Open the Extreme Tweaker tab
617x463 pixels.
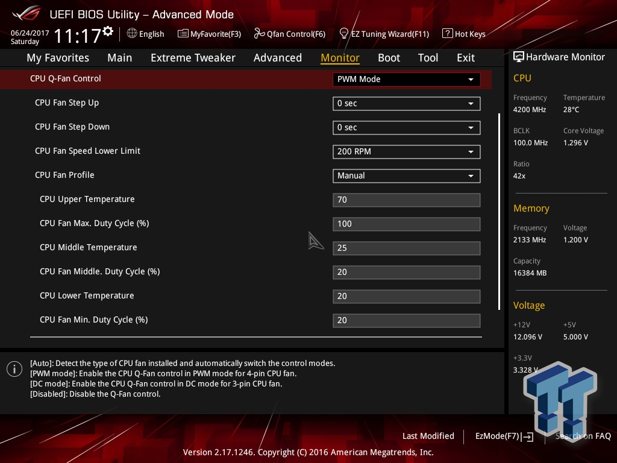tap(193, 58)
